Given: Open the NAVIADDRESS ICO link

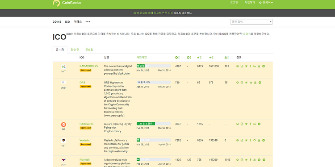Looking at the screenshot, I should [x=88, y=66].
